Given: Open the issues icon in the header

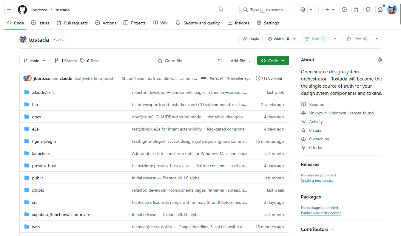Looking at the screenshot, I should coord(344,10).
